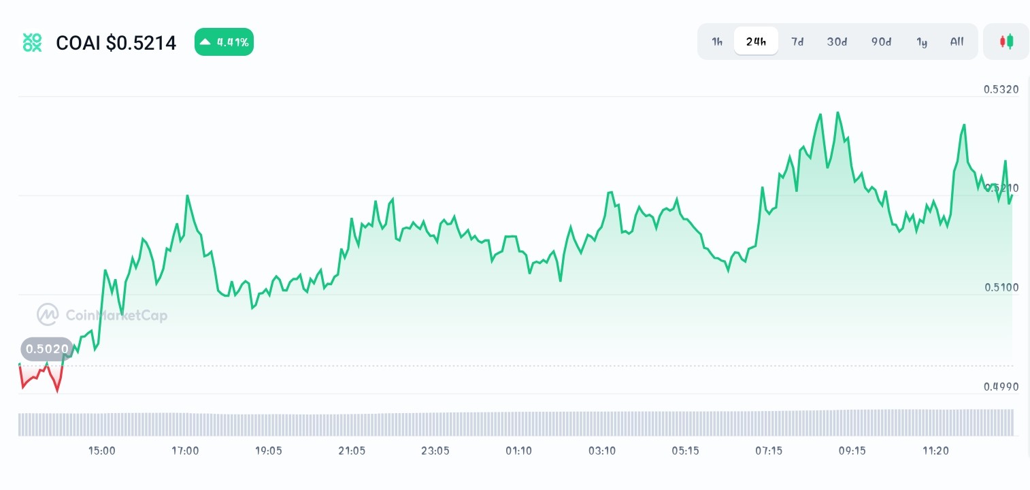Select the 1h time range tab
The height and width of the screenshot is (490, 1030).
pos(717,42)
